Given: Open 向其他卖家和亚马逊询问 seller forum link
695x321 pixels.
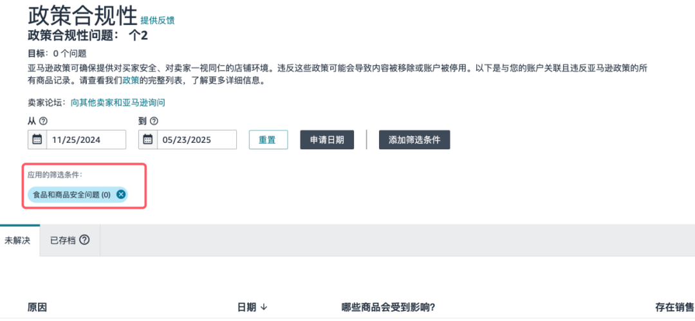Looking at the screenshot, I should pos(118,103).
